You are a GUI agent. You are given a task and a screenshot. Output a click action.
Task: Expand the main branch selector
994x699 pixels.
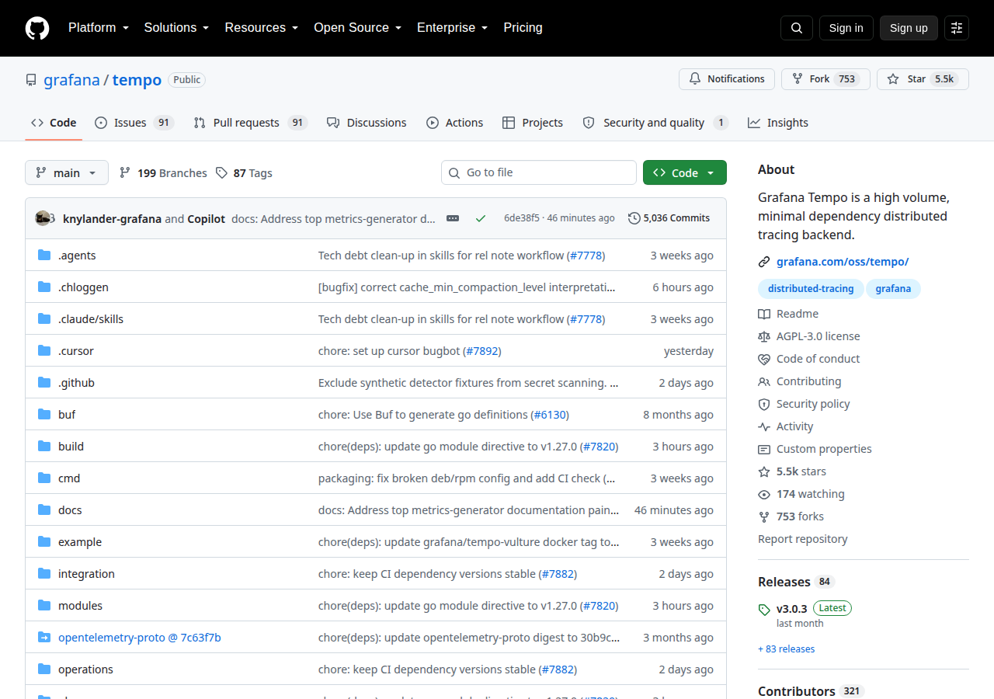(67, 172)
